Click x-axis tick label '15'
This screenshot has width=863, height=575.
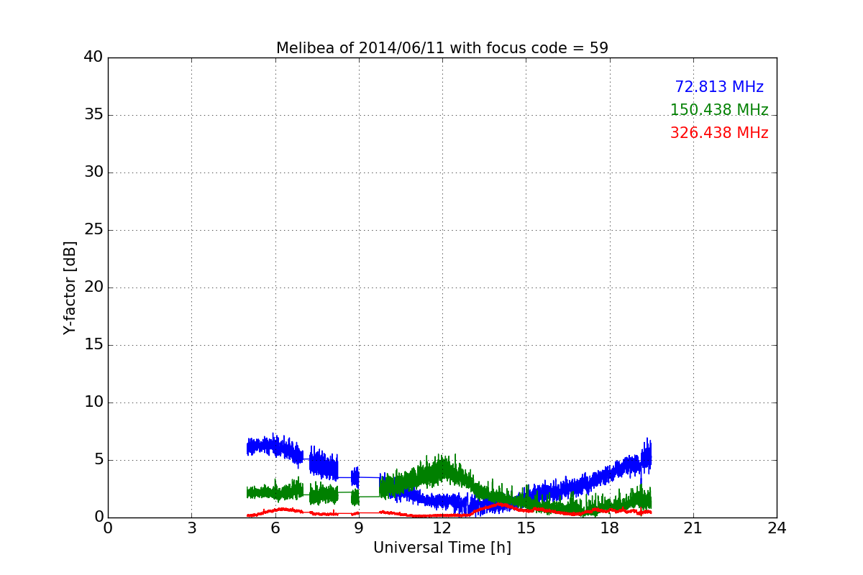pos(526,528)
